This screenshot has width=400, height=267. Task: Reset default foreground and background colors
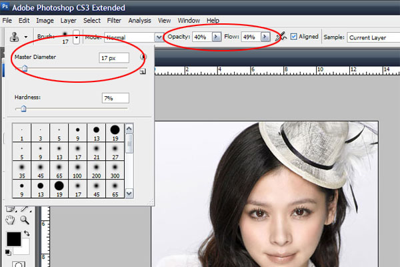click(x=8, y=252)
